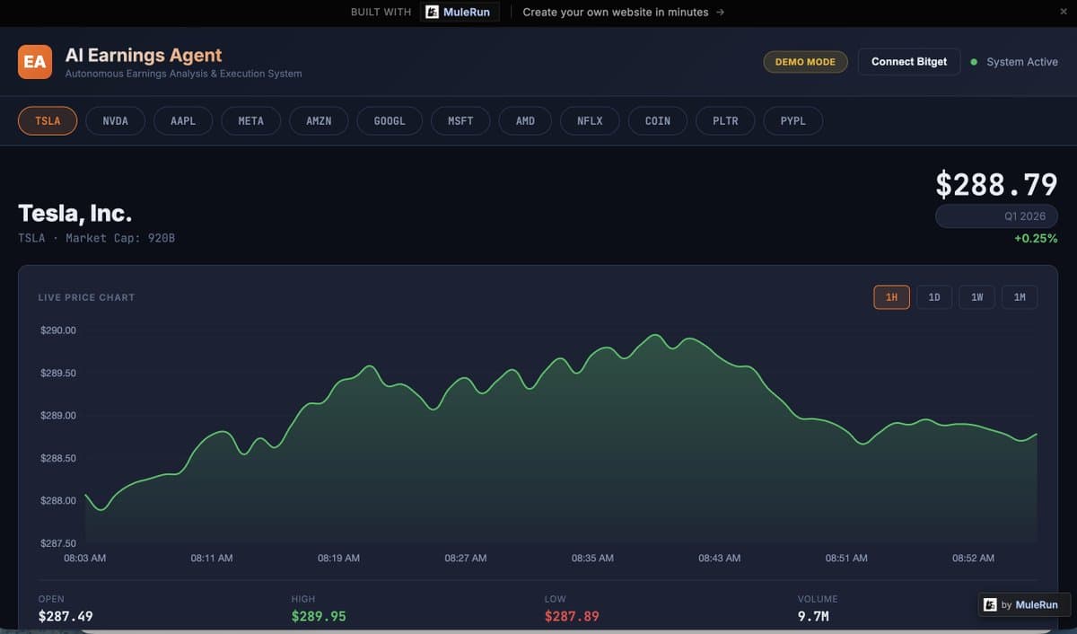Select the COIN ticker tab
This screenshot has width=1077, height=634.
(x=658, y=121)
